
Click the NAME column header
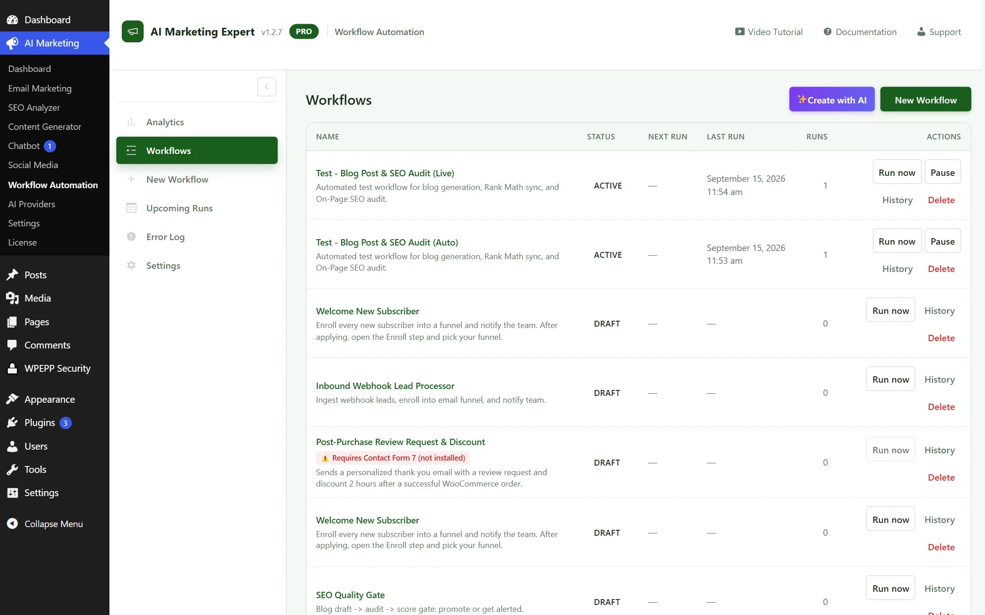(x=327, y=137)
